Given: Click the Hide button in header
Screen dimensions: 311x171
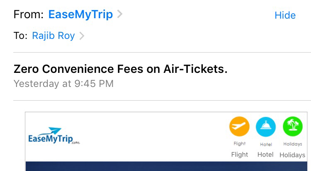Looking at the screenshot, I should pyautogui.click(x=285, y=15).
